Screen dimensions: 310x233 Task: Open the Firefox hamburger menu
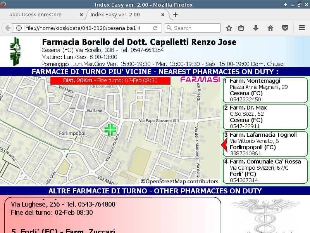302,28
